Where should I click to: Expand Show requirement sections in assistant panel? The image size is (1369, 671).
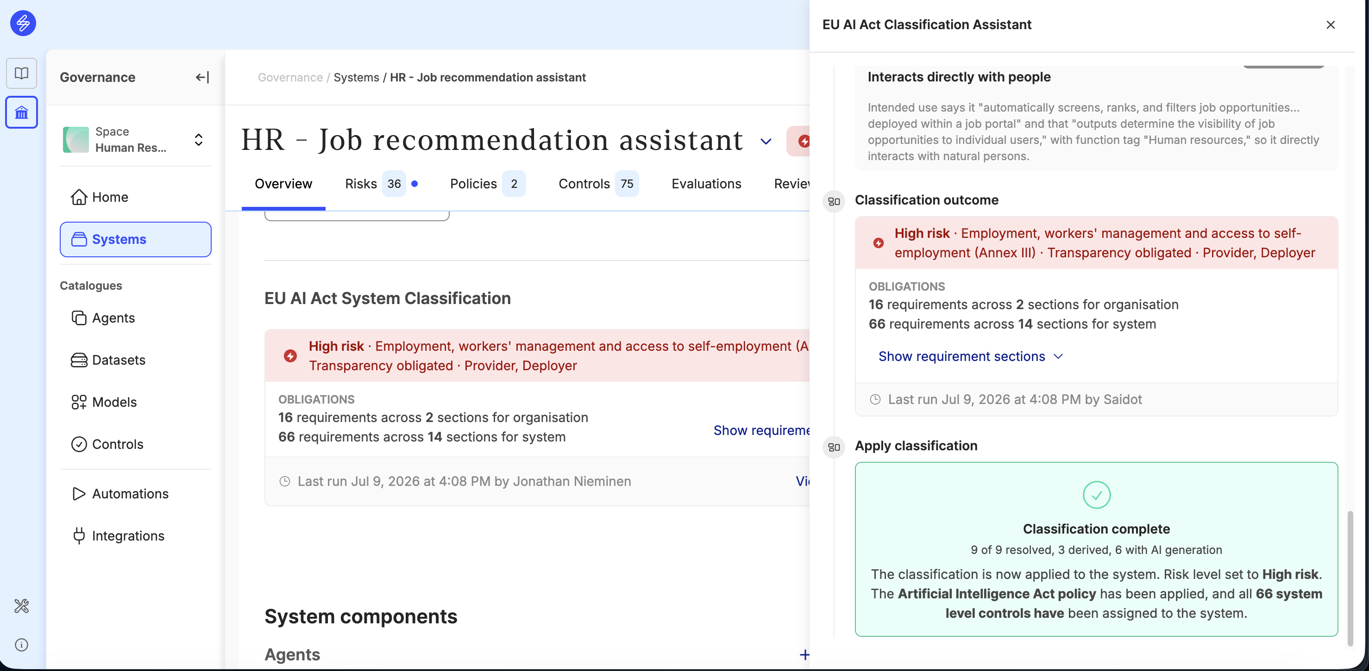(x=970, y=356)
